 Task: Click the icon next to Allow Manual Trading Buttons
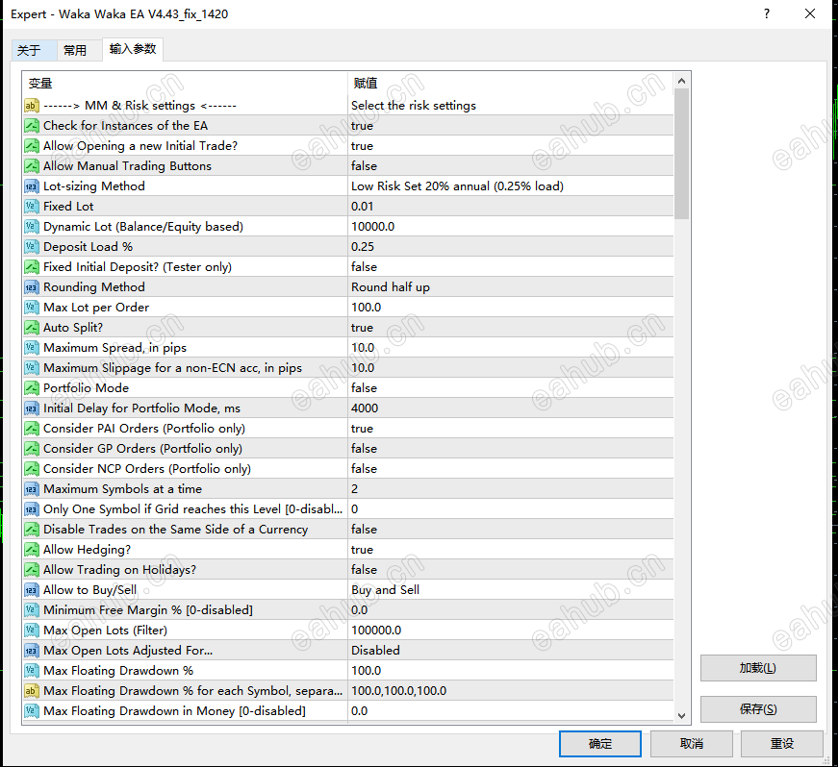tap(32, 166)
